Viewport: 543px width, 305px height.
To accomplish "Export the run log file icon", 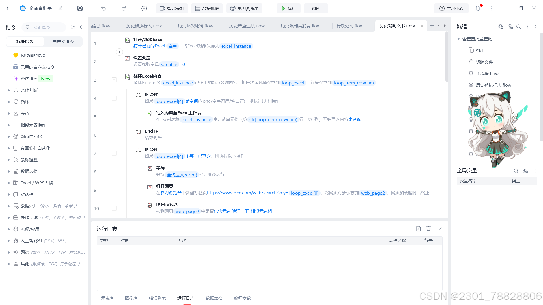I will [419, 229].
